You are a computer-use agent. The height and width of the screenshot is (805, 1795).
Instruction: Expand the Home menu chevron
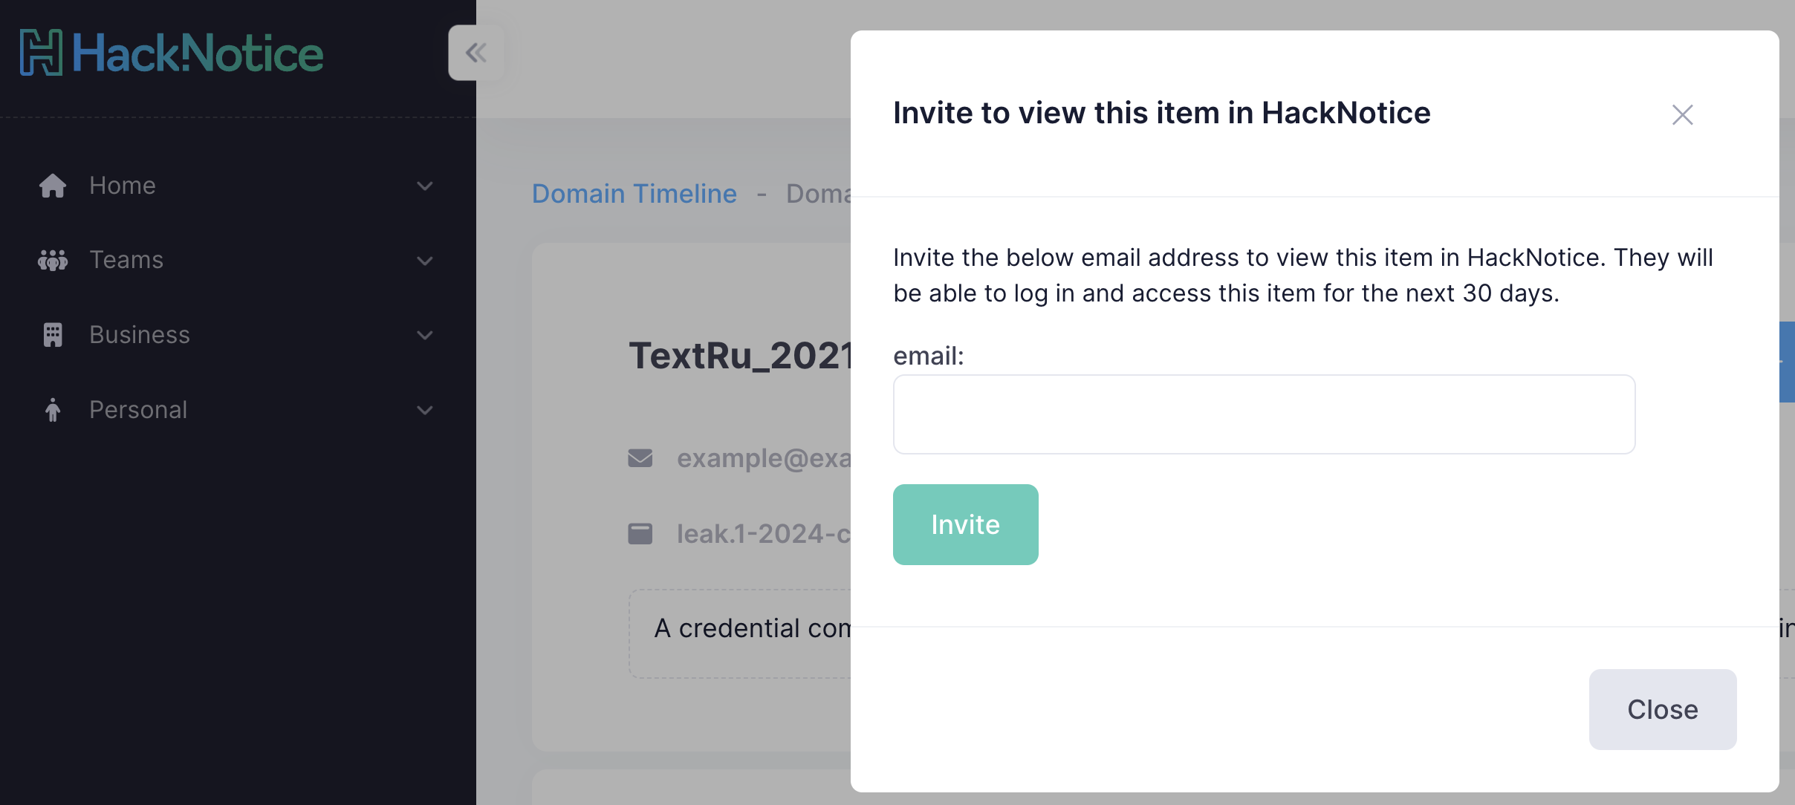(425, 186)
